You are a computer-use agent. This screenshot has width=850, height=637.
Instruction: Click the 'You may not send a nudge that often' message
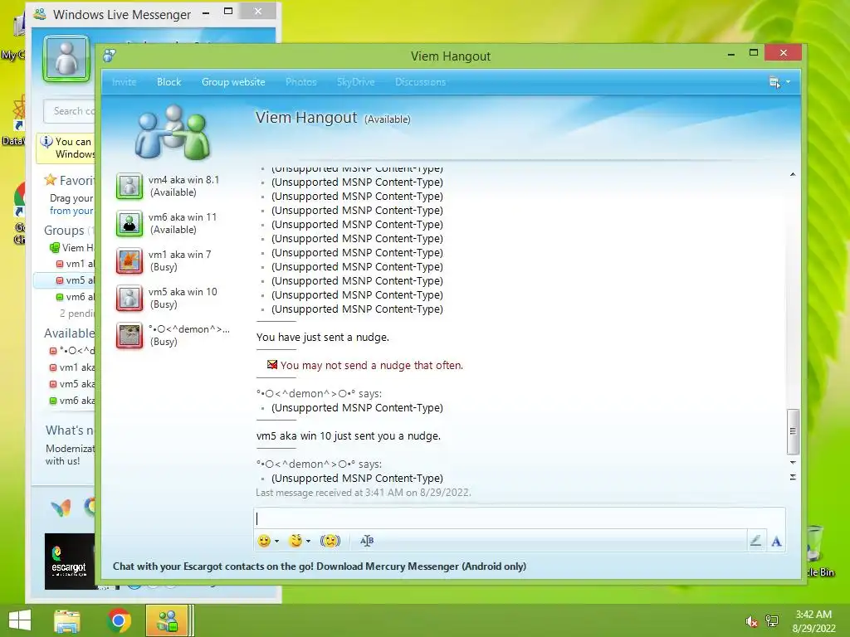click(x=371, y=365)
